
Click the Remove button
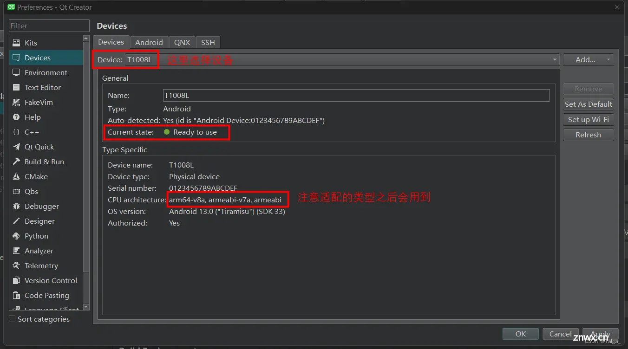tap(588, 89)
